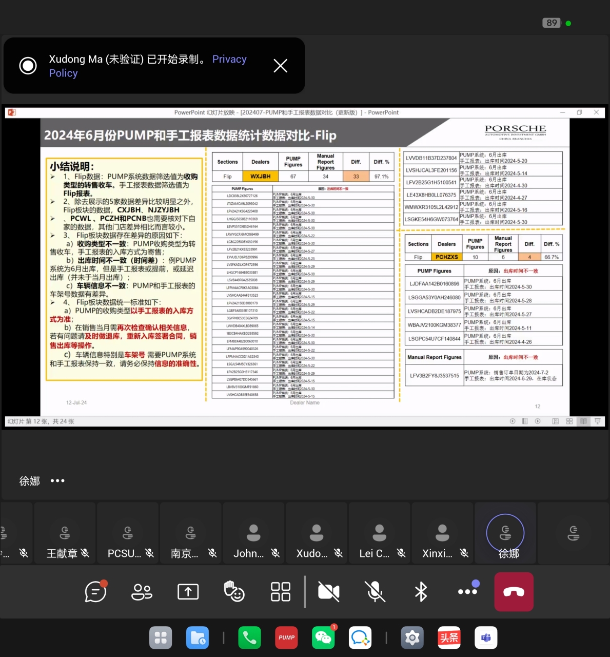Click the 97.1% Diff cell
This screenshot has width=610, height=657.
pos(381,176)
